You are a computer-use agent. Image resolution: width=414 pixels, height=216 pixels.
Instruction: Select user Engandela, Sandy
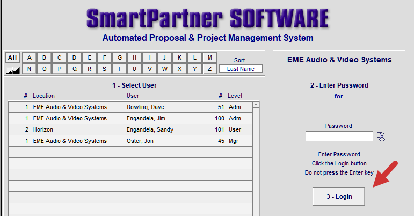pos(130,129)
